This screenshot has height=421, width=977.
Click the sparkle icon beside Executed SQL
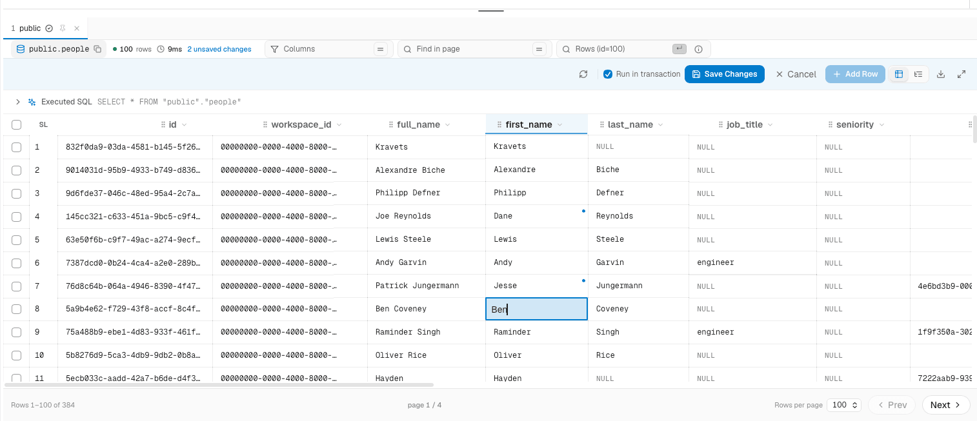point(32,102)
